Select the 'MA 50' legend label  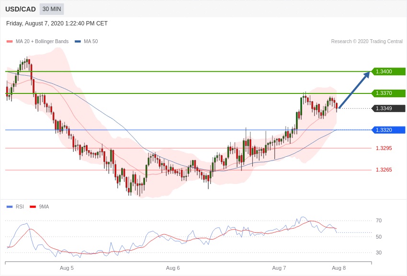point(91,42)
